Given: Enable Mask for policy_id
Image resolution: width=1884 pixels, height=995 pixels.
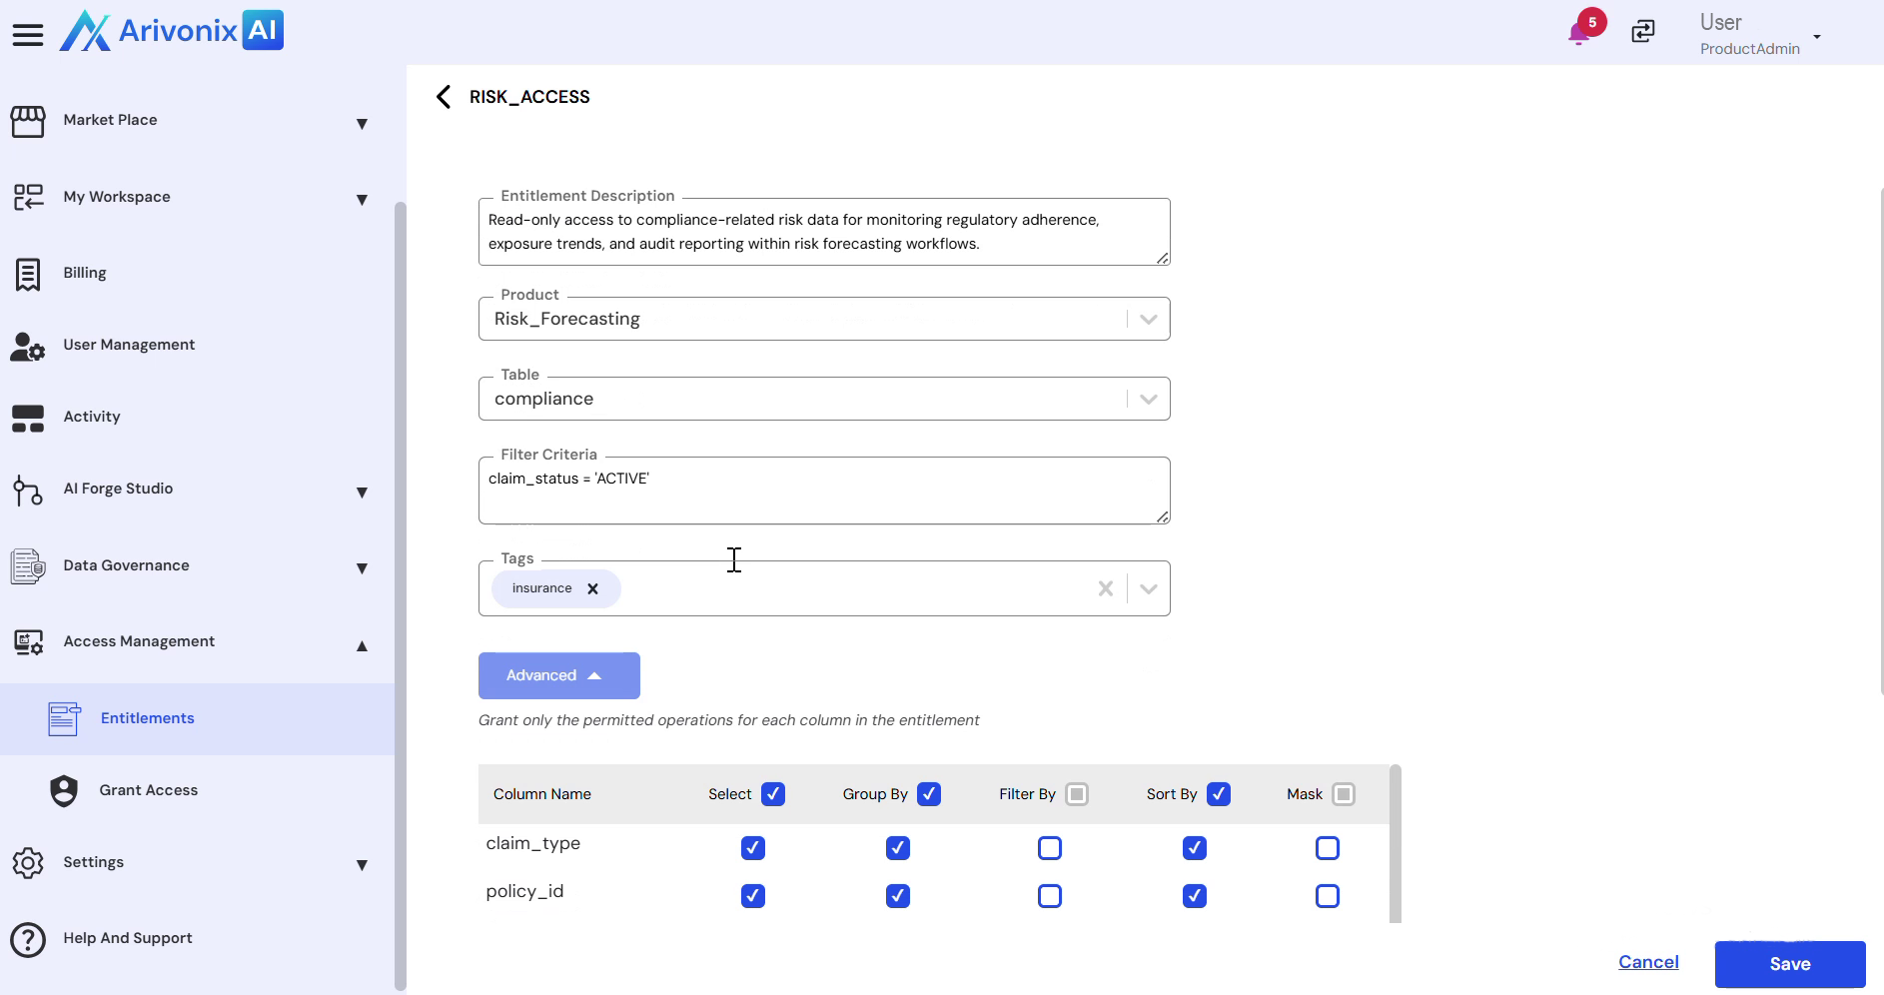Looking at the screenshot, I should tap(1328, 896).
